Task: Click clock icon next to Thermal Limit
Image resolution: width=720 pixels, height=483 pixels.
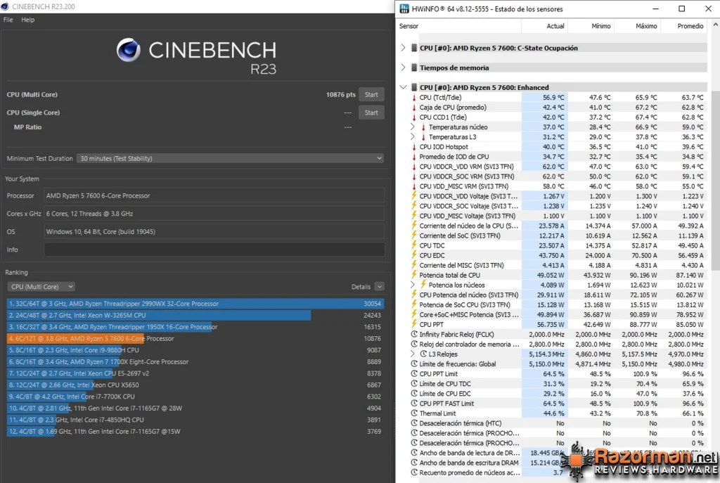Action: coord(414,413)
